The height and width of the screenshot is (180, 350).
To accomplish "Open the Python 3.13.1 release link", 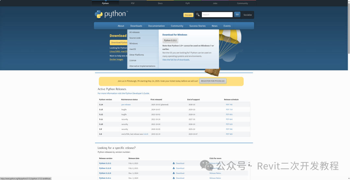I will coord(105,178).
